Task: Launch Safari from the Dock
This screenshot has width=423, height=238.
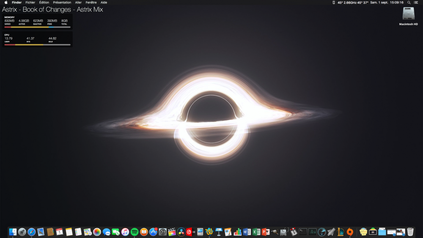Action: click(32, 232)
